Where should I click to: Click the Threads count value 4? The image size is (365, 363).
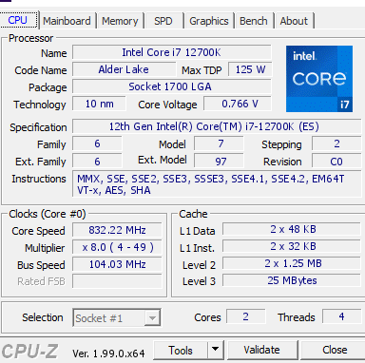341,316
